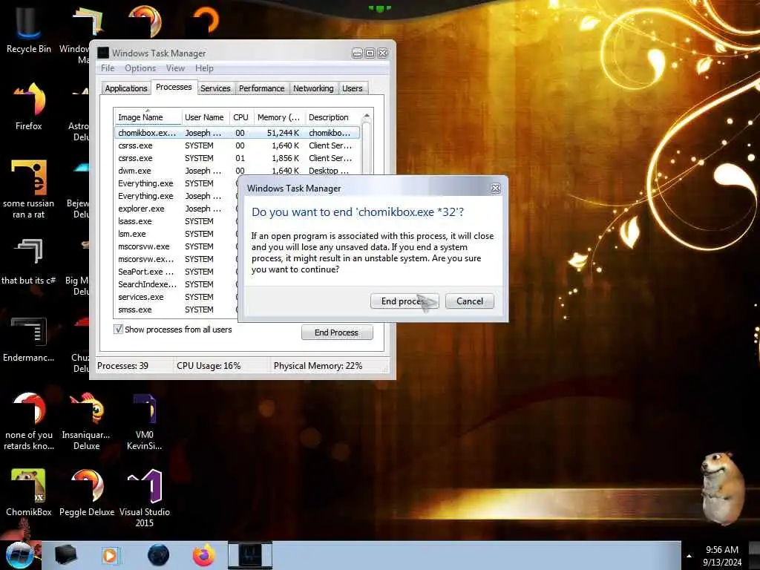Screen dimensions: 760x570
Task: Launch Peggle Deluxe desktop shortcut
Action: [x=86, y=493]
